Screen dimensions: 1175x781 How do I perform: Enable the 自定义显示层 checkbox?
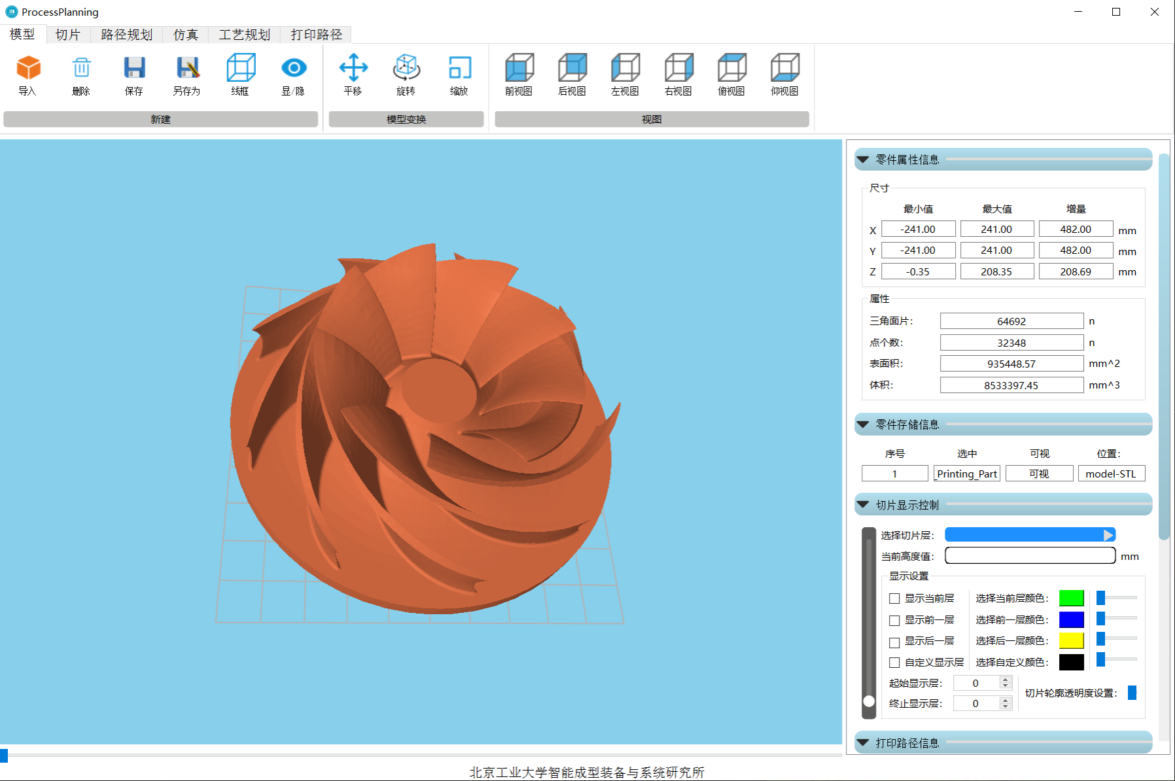[894, 663]
